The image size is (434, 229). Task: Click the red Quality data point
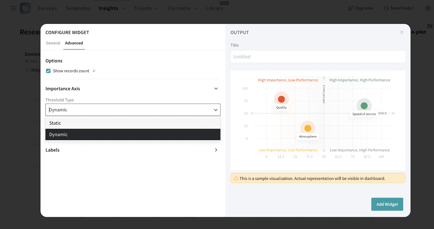pyautogui.click(x=281, y=99)
